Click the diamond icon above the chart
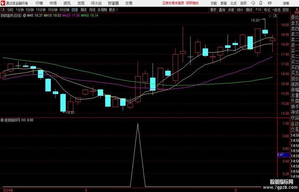The height and width of the screenshot is (192, 299). click(x=270, y=15)
